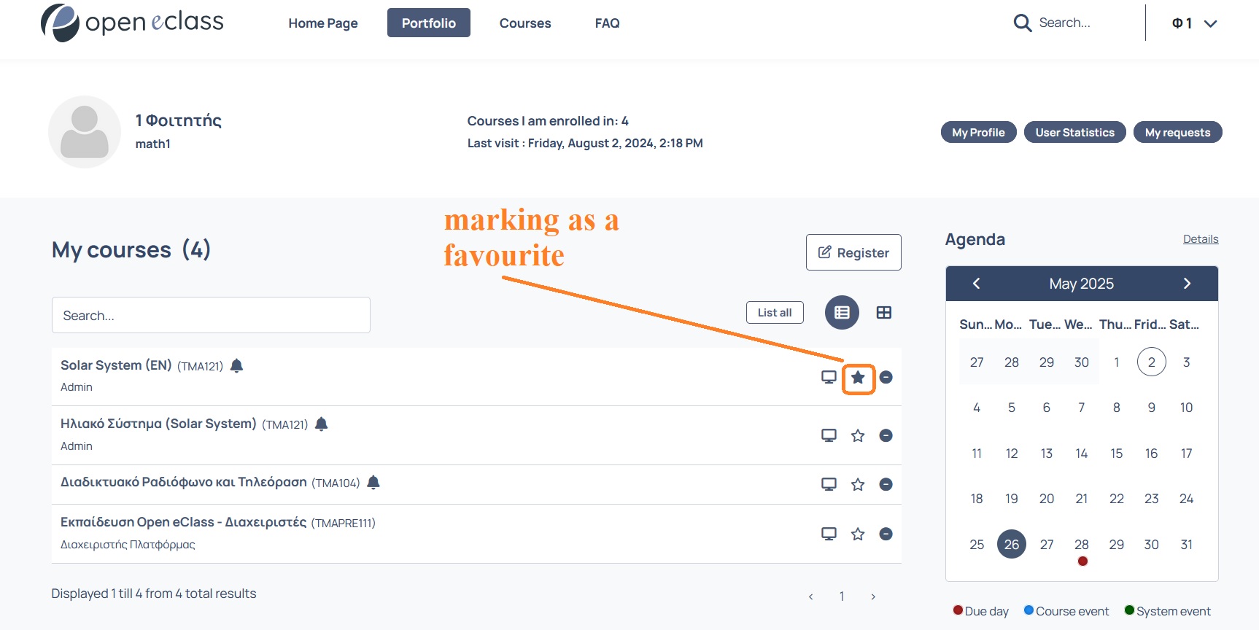Open Ηλιακό Σύστημα (Solar System) course link
The width and height of the screenshot is (1259, 630).
pyautogui.click(x=158, y=424)
